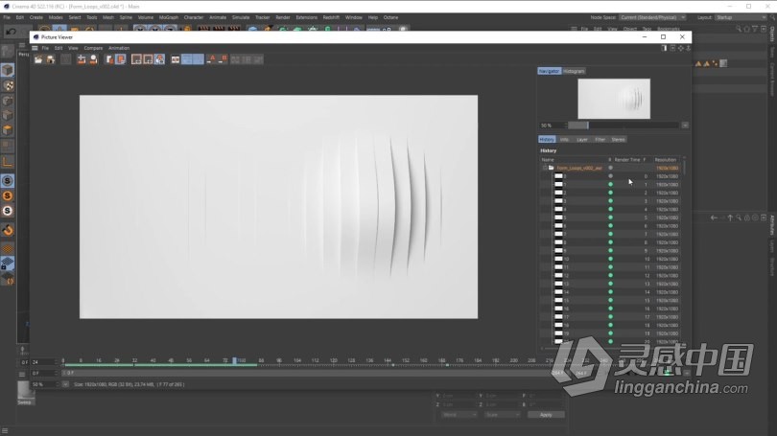
Task: Select the Layer tab
Action: [x=581, y=140]
